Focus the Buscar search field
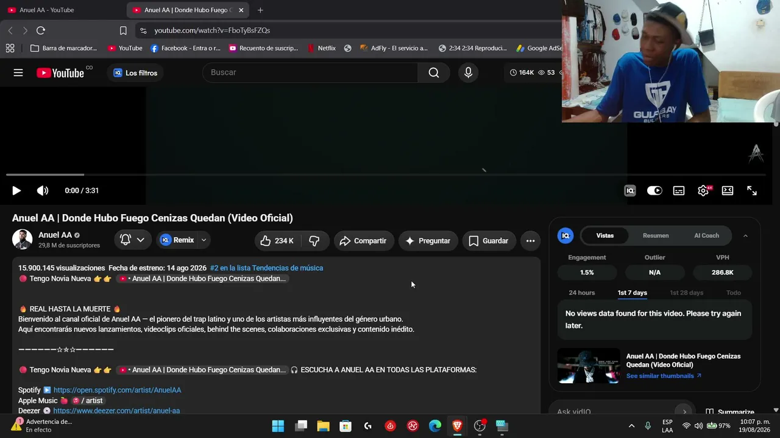780x438 pixels. (311, 72)
